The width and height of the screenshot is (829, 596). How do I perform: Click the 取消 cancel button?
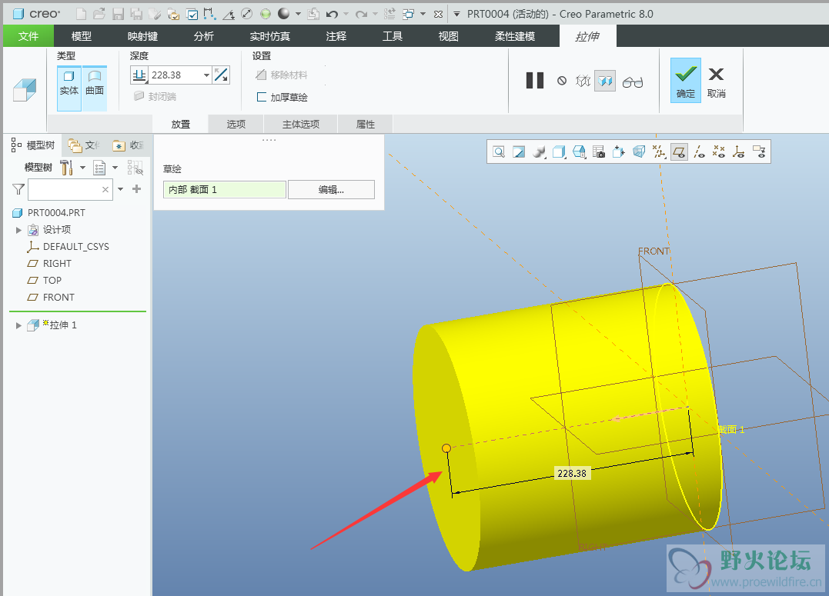point(717,82)
